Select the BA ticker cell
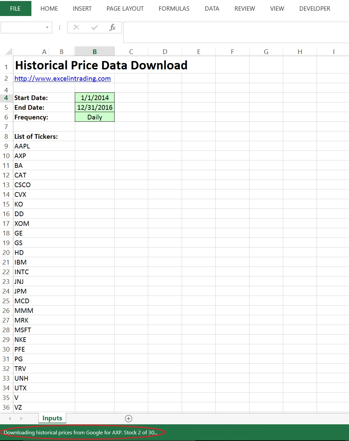349x441 pixels. point(44,165)
